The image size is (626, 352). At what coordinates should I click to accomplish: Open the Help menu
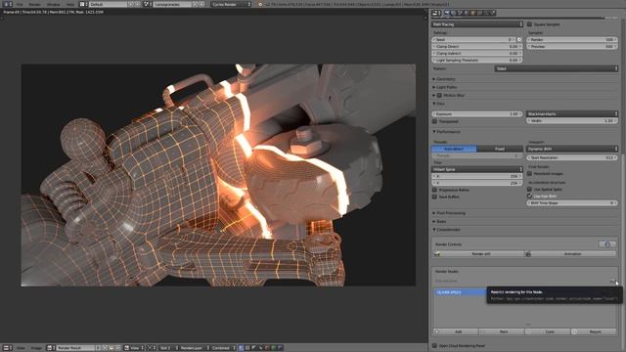pos(70,4)
